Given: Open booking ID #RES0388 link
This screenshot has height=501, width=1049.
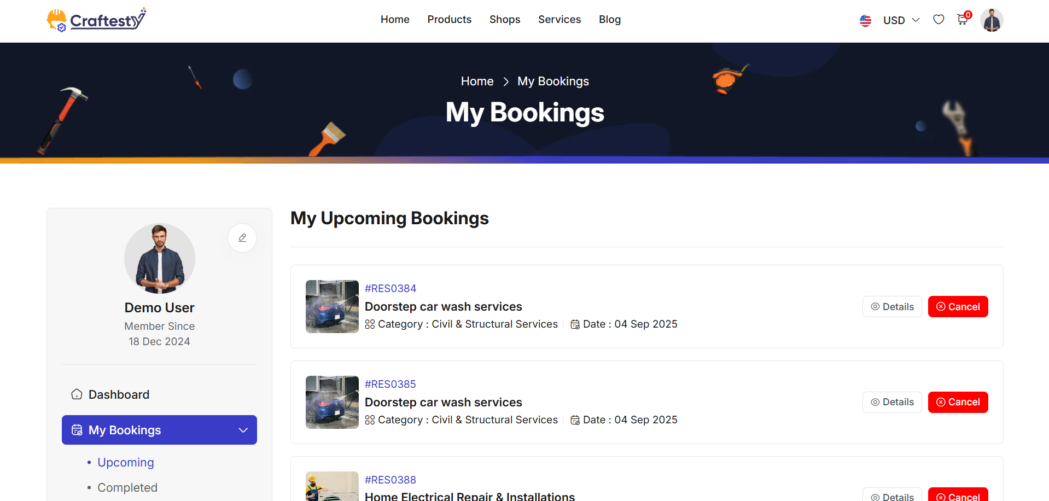Looking at the screenshot, I should click(391, 480).
